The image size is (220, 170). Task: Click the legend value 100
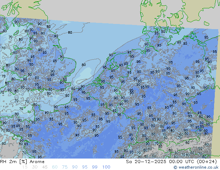[106, 167]
